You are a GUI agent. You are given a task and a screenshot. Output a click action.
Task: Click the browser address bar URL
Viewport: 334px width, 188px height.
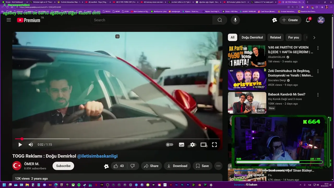point(40,7)
